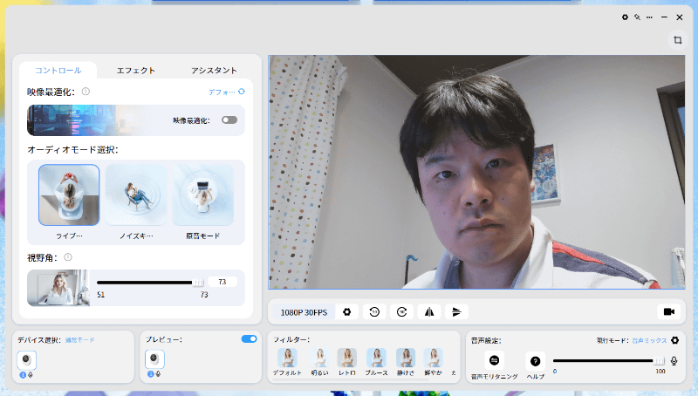Open the デフォ… preset dropdown
Screen dimensions: 698x396
click(222, 92)
